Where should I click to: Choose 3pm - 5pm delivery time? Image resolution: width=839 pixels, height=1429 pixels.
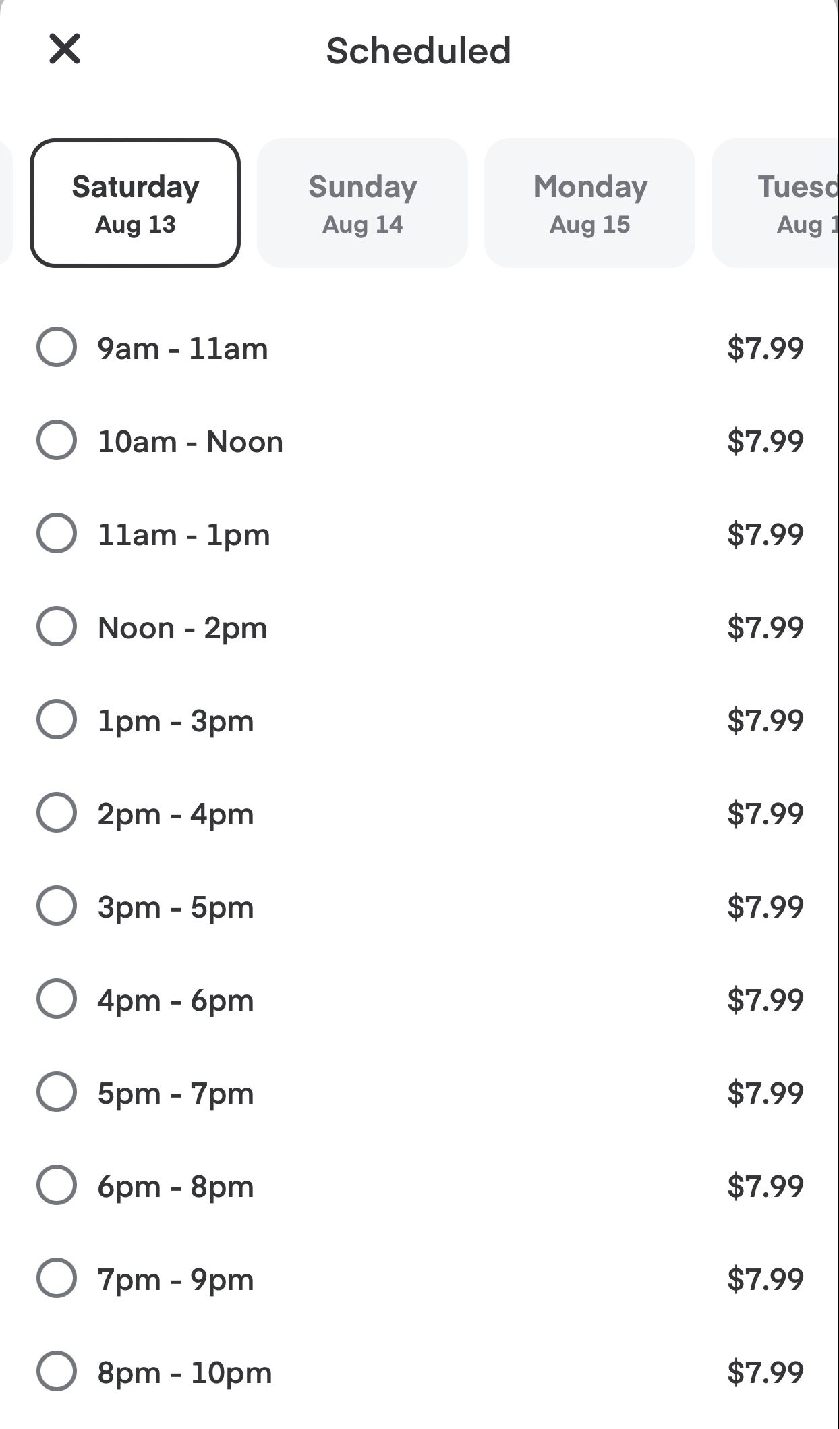point(57,906)
